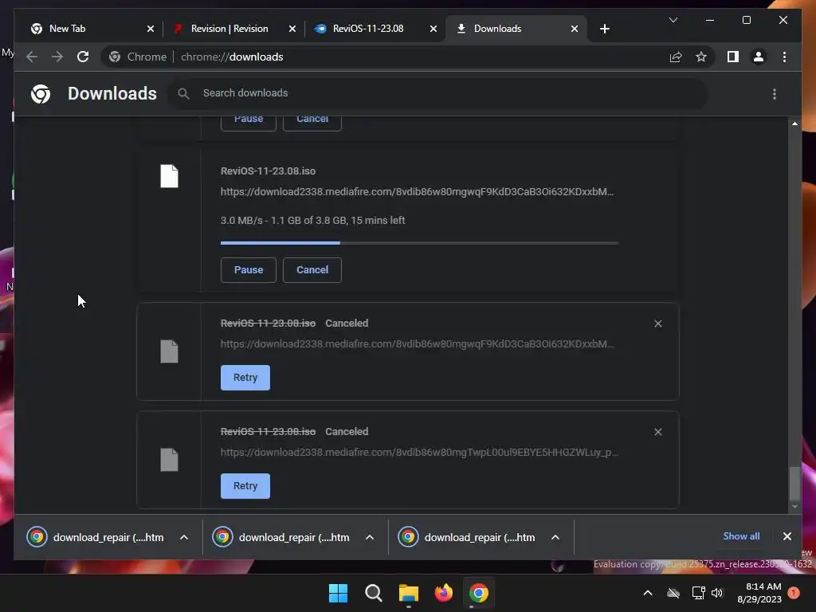Retry the first canceled ReviOS download
Screen dimensions: 816x612
point(245,378)
